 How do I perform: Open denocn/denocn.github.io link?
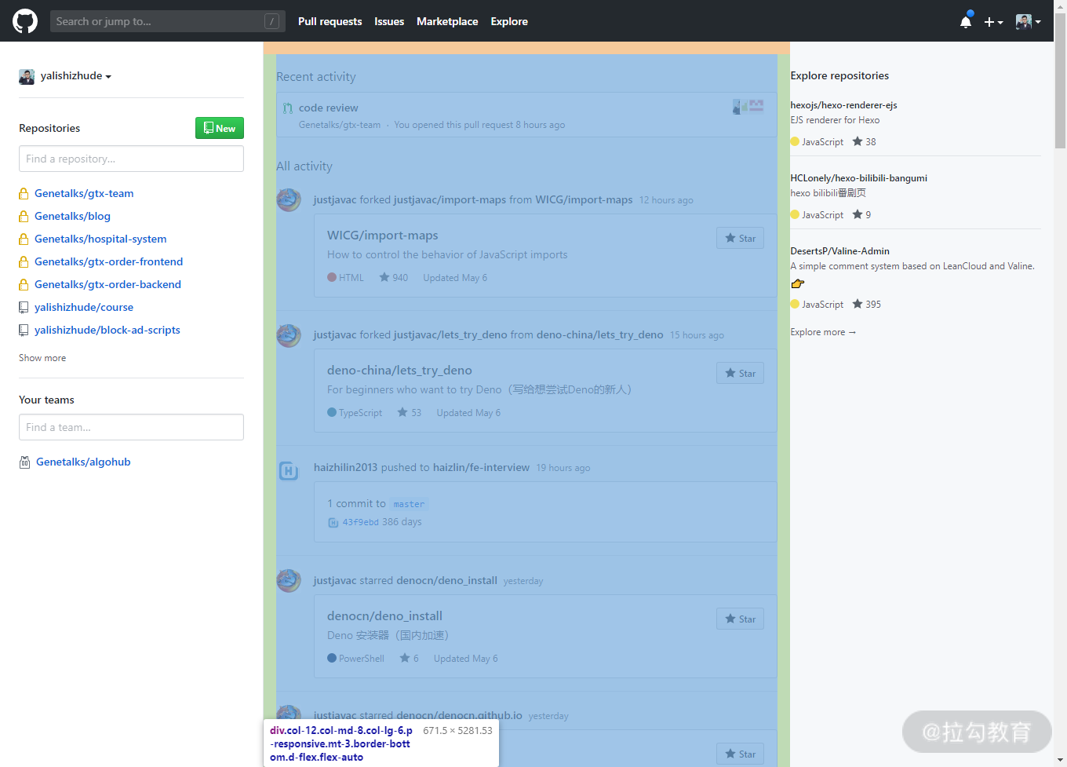pyautogui.click(x=459, y=715)
